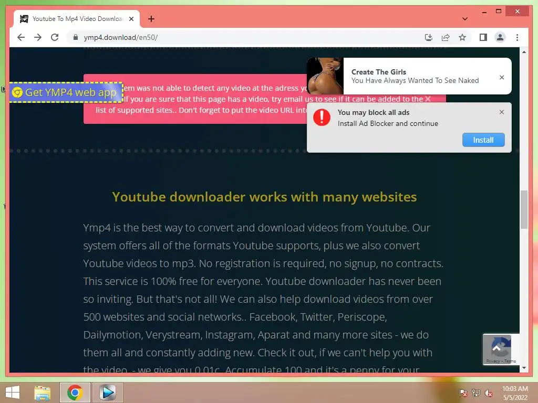
Task: Click the address bar URL field
Action: pyautogui.click(x=247, y=37)
